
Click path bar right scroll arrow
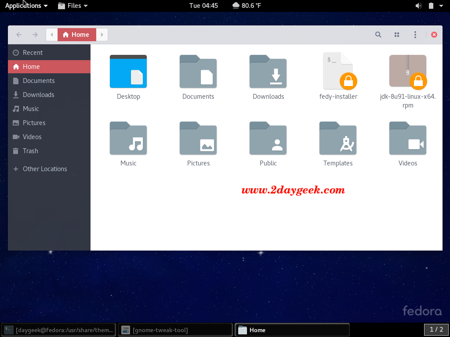point(102,35)
